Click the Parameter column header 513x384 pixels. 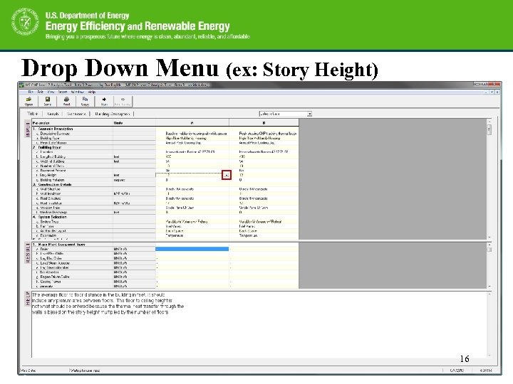click(72, 123)
